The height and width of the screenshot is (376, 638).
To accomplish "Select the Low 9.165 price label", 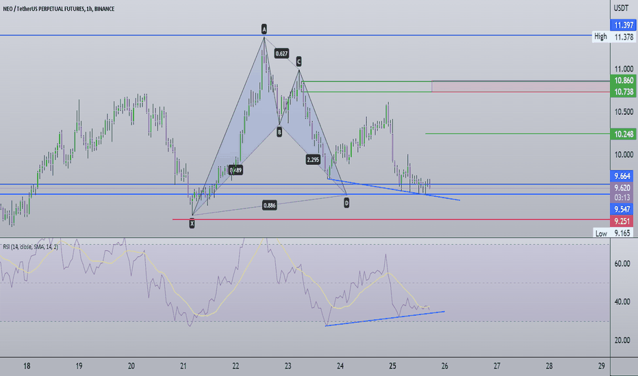I will coord(613,233).
